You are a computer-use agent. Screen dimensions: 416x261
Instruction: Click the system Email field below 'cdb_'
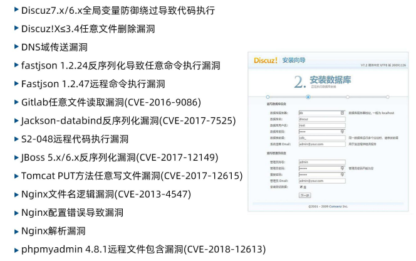322,144
